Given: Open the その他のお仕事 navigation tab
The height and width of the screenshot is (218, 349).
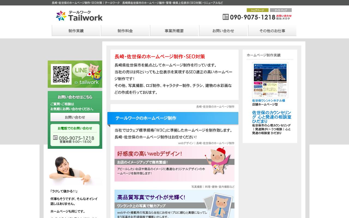Looking at the screenshot, I should pos(272,31).
